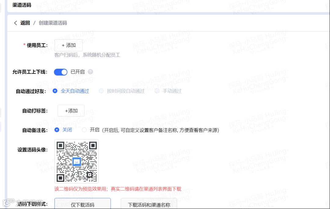Click the 渠道活码 page title
Viewport: 330px width, 209px height.
click(22, 5)
